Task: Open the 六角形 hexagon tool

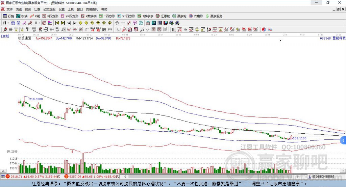Action: click(196, 16)
